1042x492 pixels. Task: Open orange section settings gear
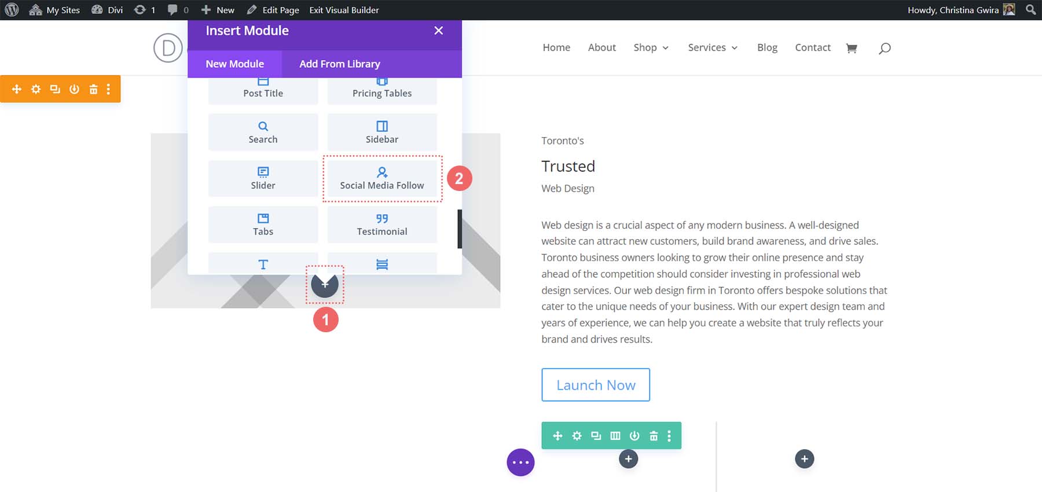36,89
